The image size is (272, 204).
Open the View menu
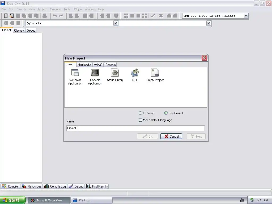coord(32,9)
